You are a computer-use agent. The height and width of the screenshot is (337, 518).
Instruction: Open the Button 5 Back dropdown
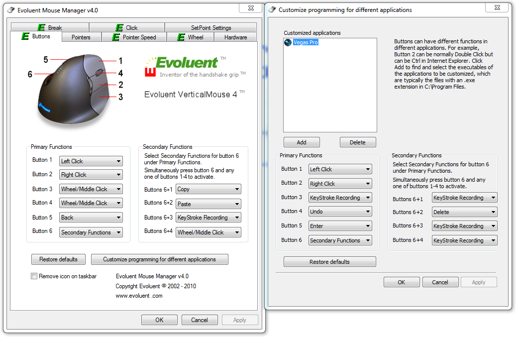[x=91, y=218]
